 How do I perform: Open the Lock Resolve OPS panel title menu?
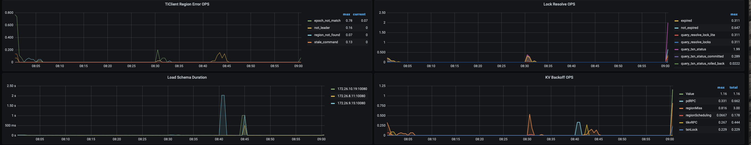(559, 4)
